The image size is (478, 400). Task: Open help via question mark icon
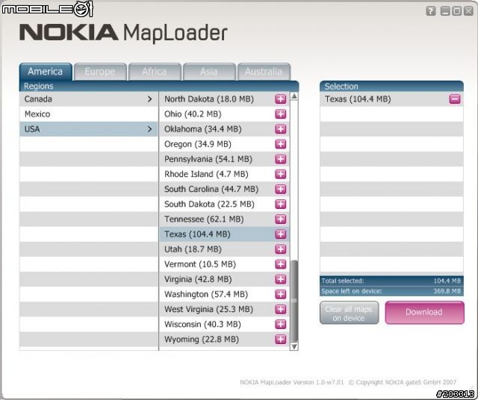(x=430, y=11)
